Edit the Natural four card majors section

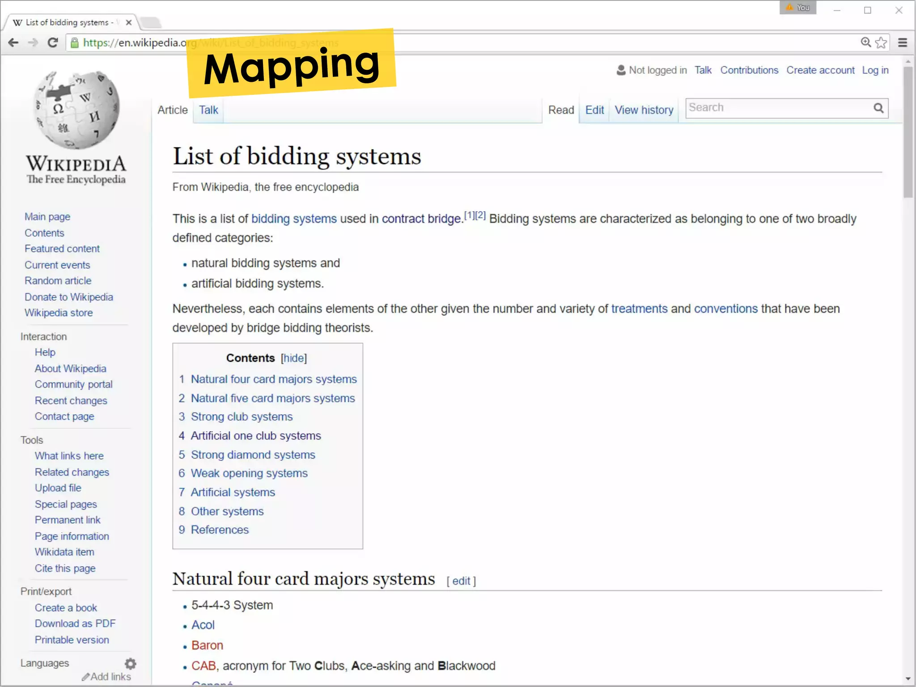point(461,581)
